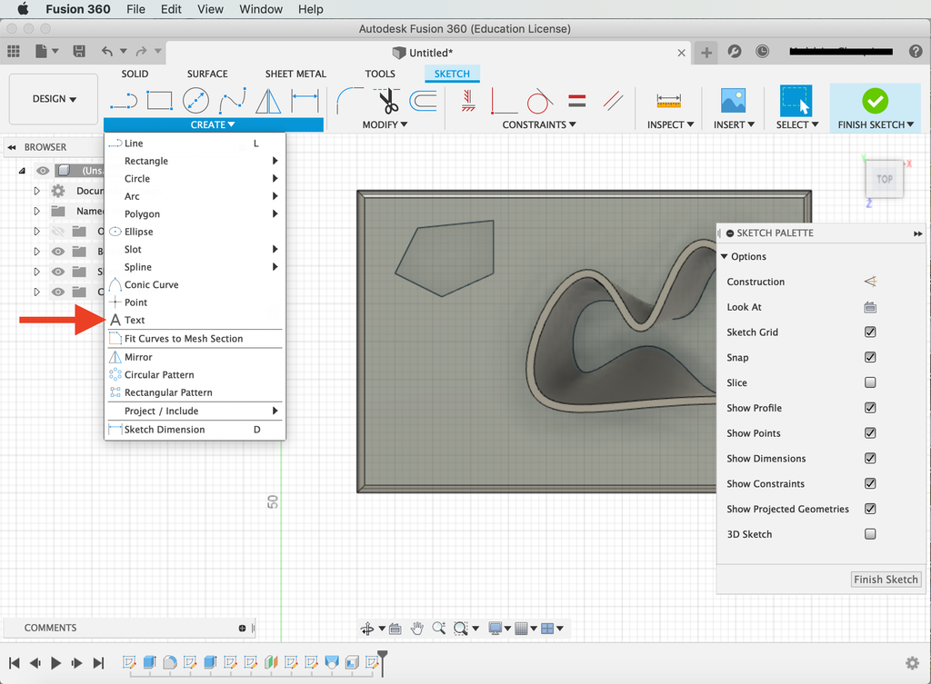
Task: Click the Insert image icon
Action: pyautogui.click(x=733, y=100)
